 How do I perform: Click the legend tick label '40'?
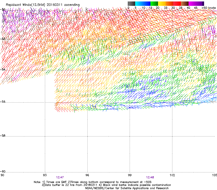click(x=188, y=8)
